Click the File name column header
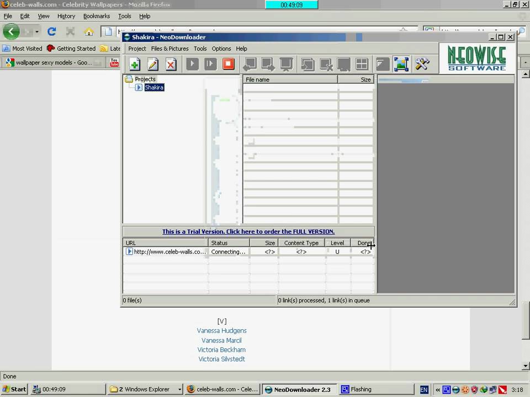 point(290,79)
